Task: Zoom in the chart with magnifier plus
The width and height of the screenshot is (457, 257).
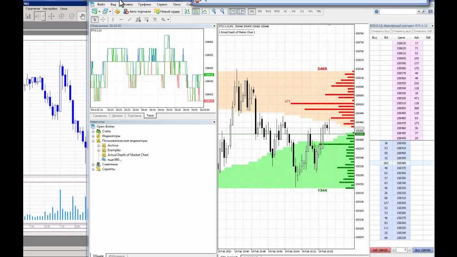Action: point(214,11)
